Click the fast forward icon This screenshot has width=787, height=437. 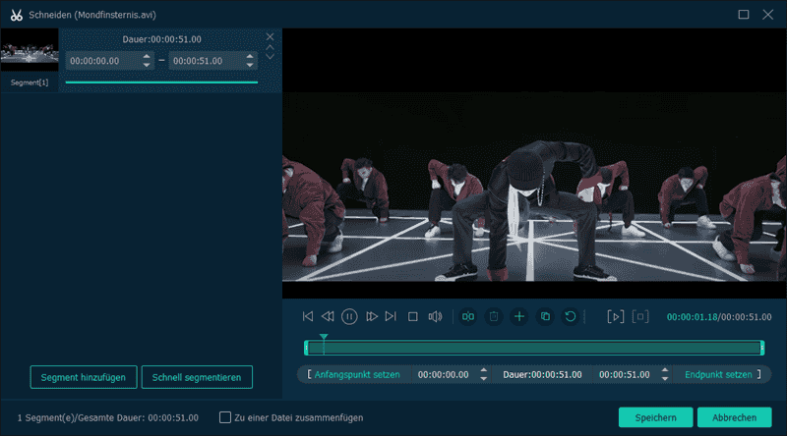click(372, 316)
